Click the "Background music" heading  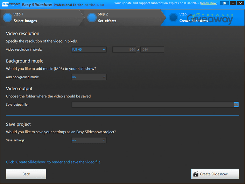coord(24,61)
